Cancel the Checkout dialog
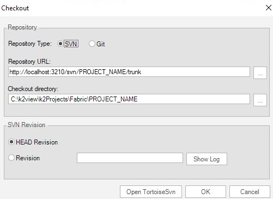The width and height of the screenshot is (273, 199). (250, 192)
